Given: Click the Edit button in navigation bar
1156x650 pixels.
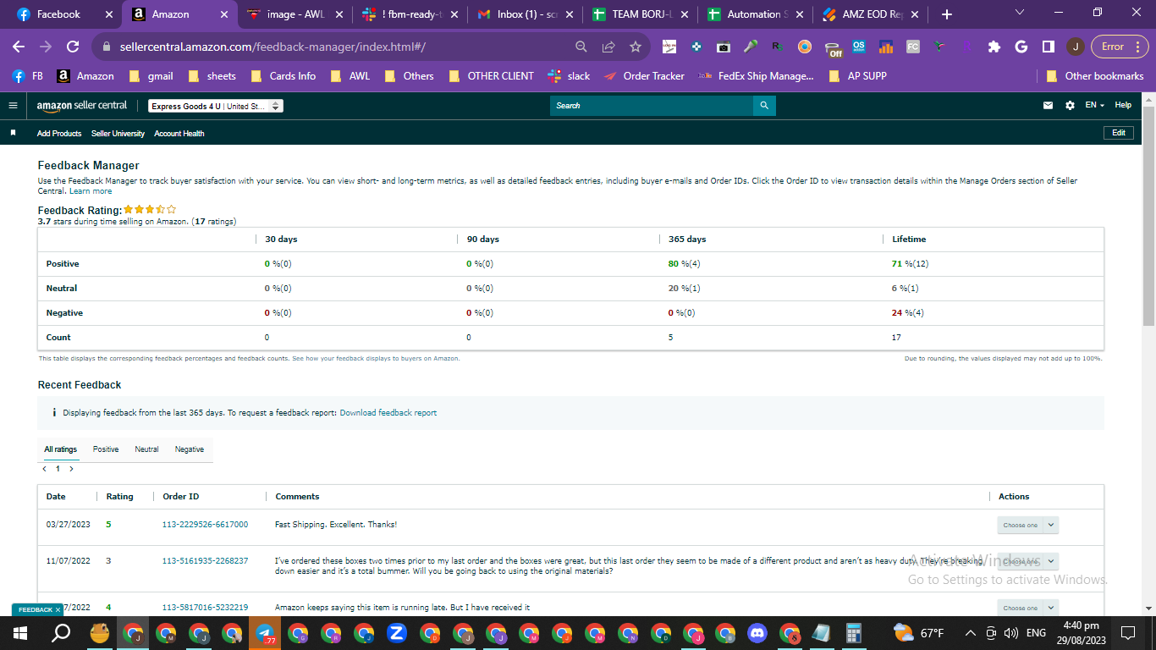Looking at the screenshot, I should tap(1119, 133).
